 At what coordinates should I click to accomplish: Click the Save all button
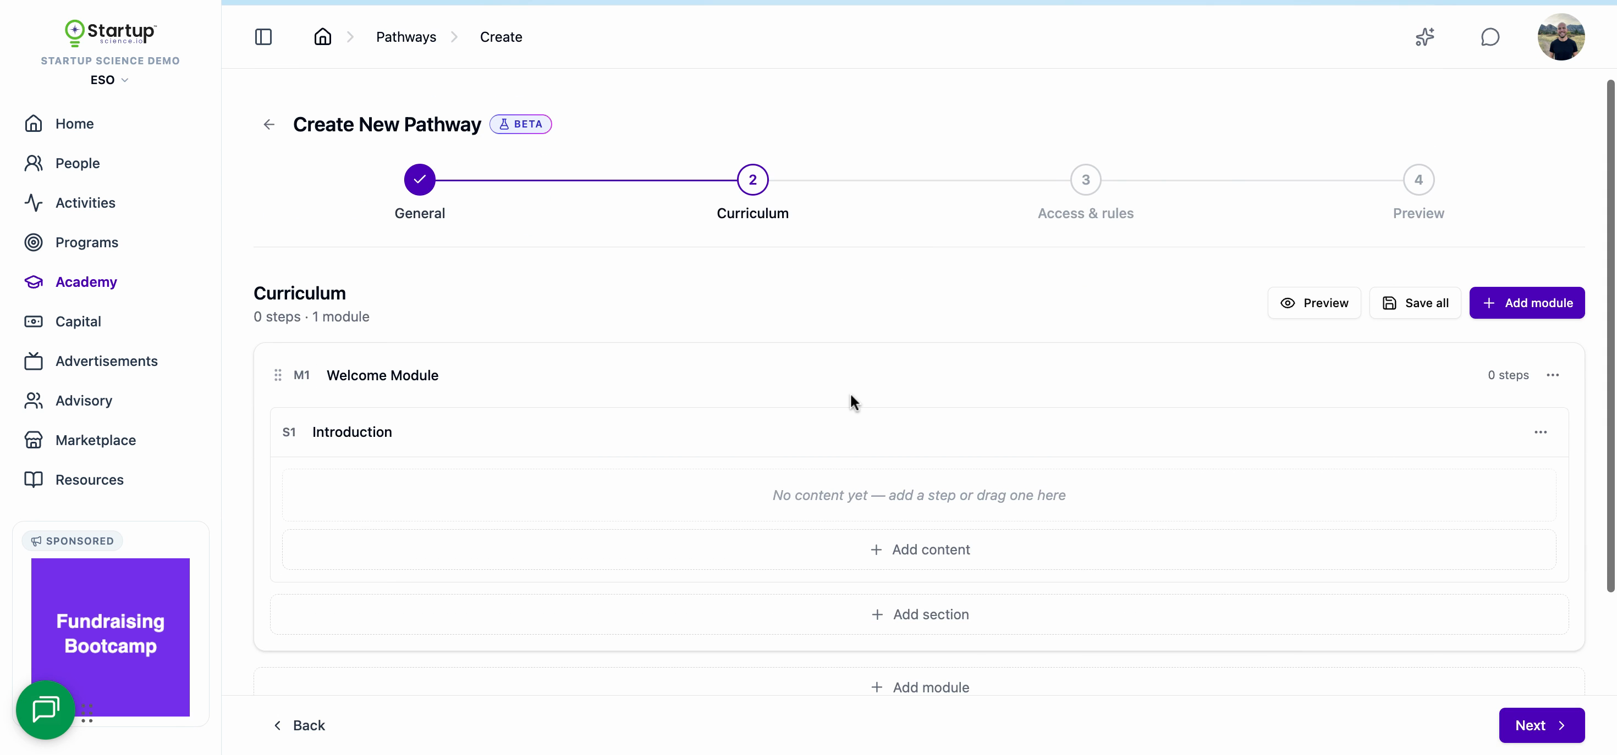1415,303
